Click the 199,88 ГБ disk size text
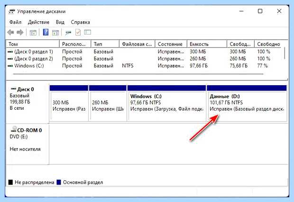Image resolution: width=294 pixels, height=202 pixels. [20, 102]
